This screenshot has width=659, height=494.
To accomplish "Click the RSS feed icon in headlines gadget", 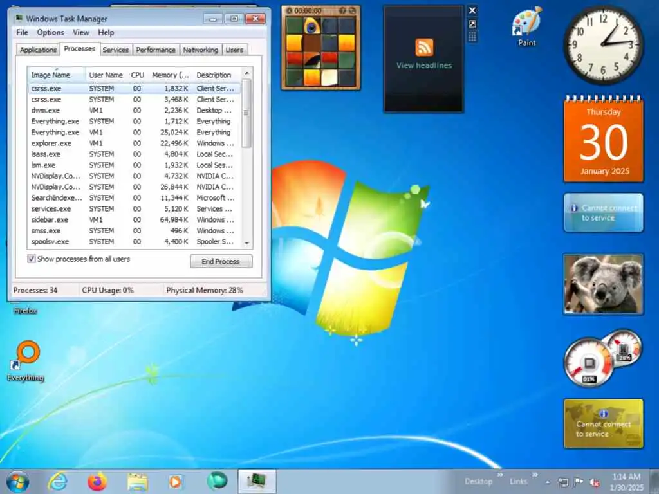I will 424,46.
